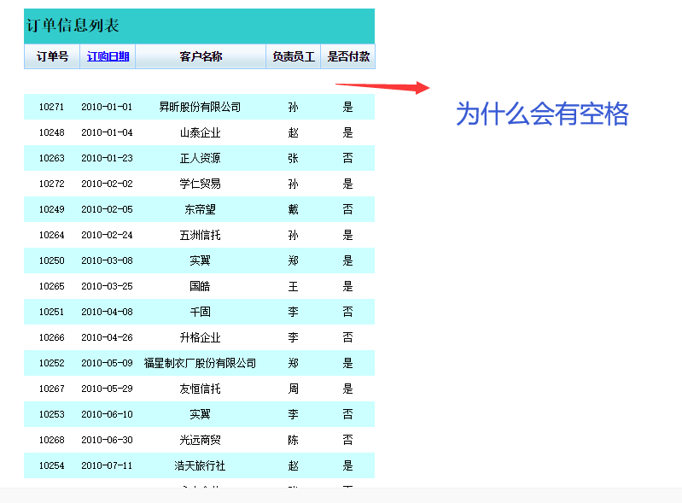Image resolution: width=682 pixels, height=503 pixels.
Task: Click customer 五洲信托
Action: 200,236
